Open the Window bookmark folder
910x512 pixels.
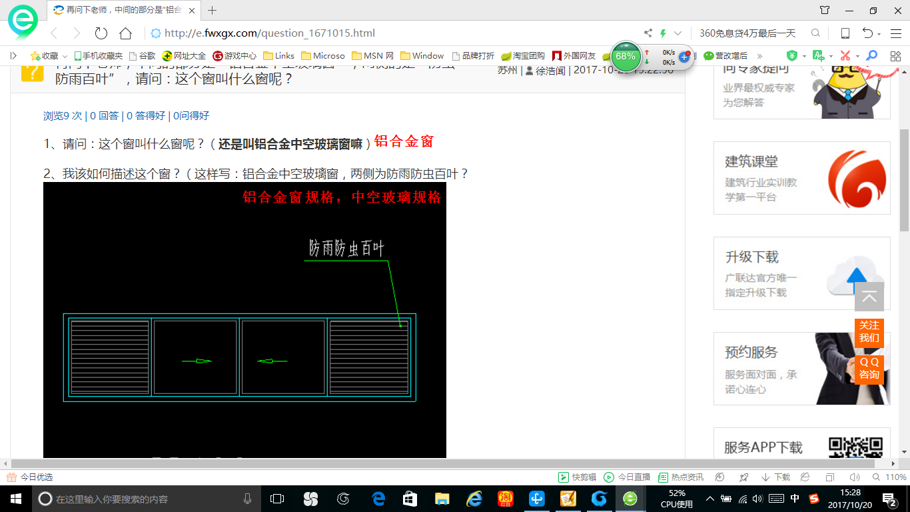click(422, 56)
